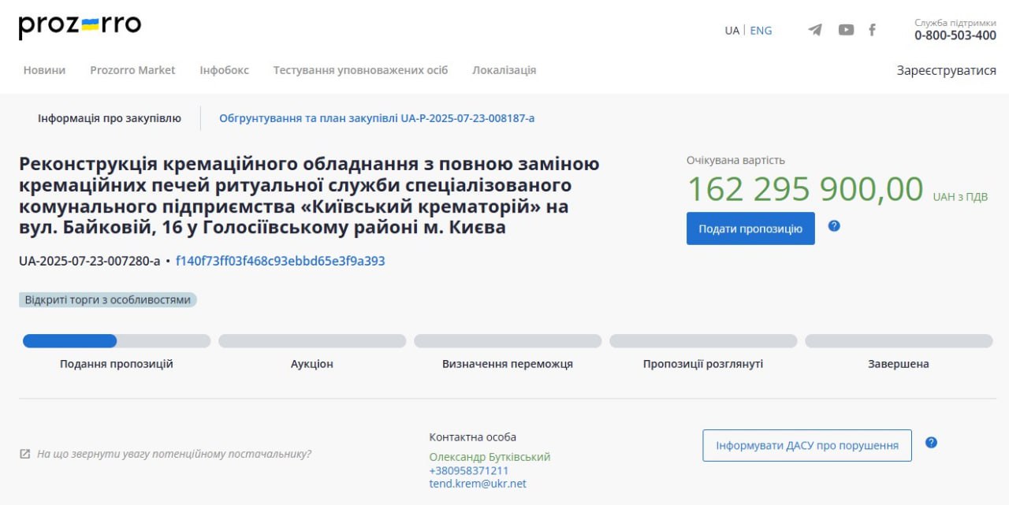The width and height of the screenshot is (1009, 505).
Task: Select the Інформація про закупівлю tab
Action: coord(110,118)
